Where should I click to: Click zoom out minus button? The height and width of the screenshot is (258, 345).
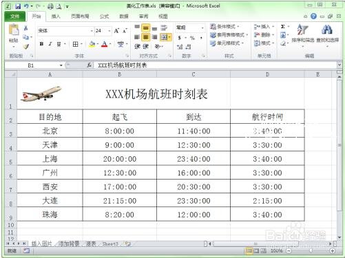[x=289, y=251]
